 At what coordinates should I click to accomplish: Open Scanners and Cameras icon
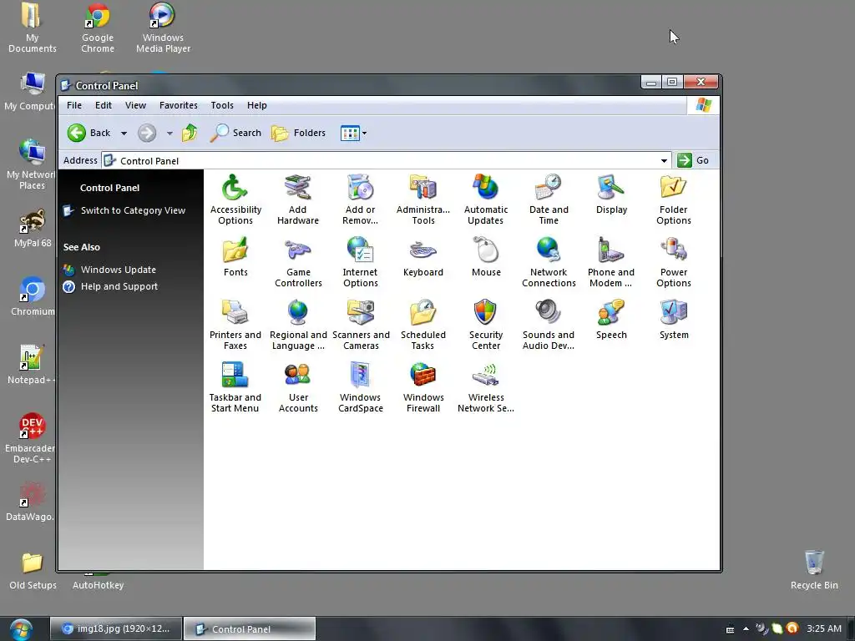(361, 325)
